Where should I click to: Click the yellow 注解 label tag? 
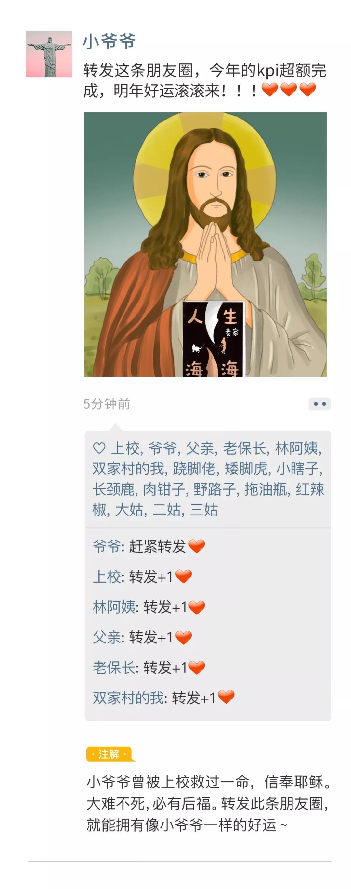point(109,754)
